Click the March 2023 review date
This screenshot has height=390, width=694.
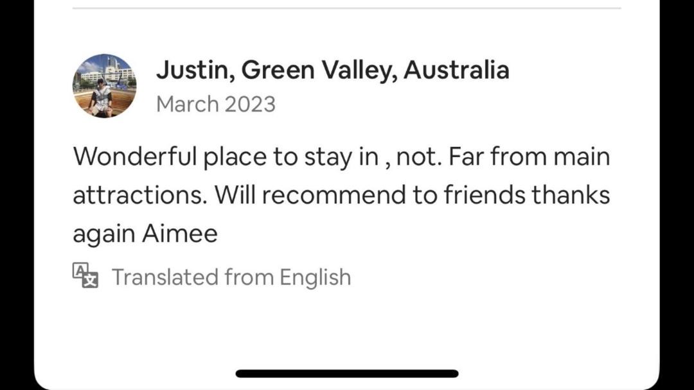(216, 104)
